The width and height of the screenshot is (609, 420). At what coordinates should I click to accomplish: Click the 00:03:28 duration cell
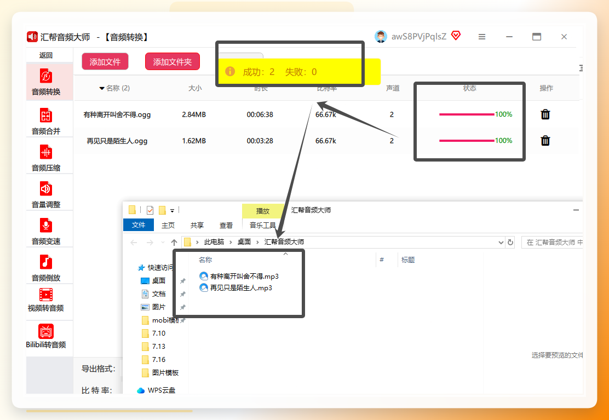pos(260,141)
